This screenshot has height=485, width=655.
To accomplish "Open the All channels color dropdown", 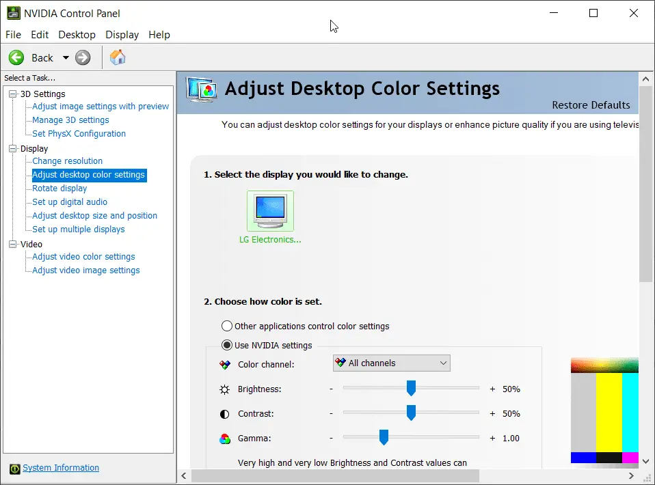I will [391, 363].
